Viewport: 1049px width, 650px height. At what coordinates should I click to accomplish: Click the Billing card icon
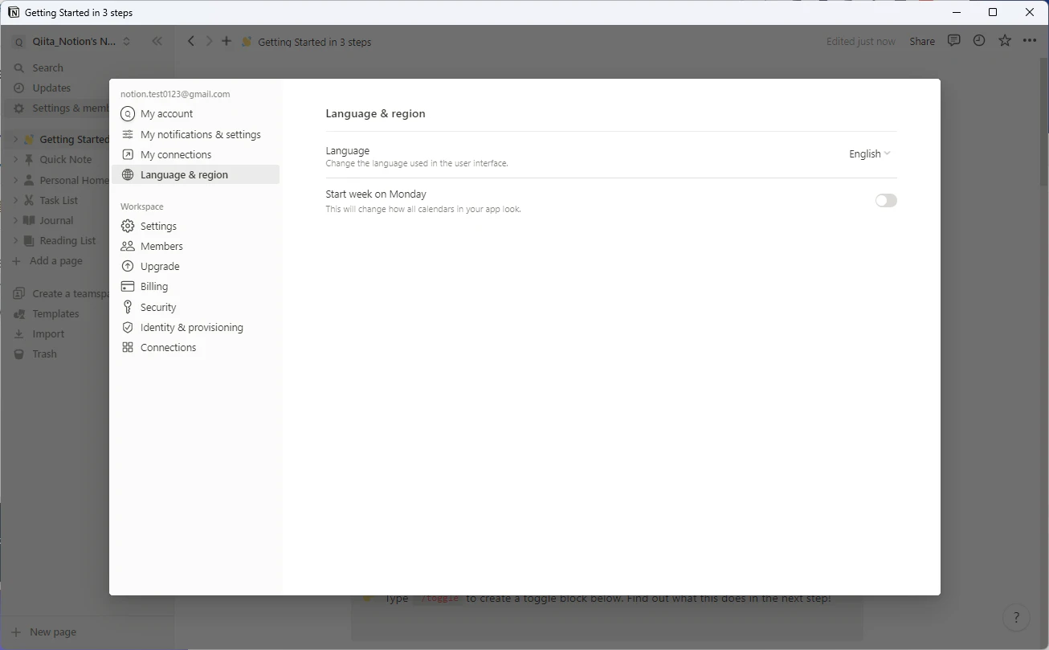pos(128,286)
